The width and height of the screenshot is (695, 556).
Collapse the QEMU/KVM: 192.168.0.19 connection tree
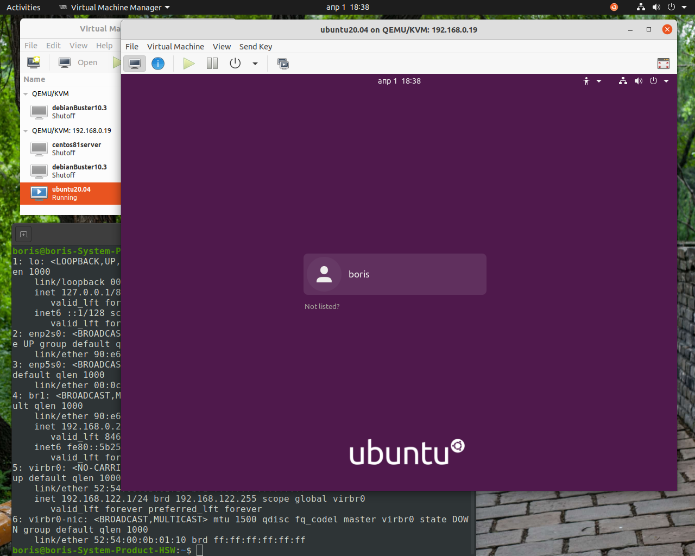point(25,130)
